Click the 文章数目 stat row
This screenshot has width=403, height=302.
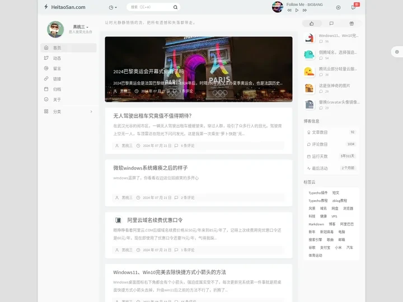click(331, 132)
